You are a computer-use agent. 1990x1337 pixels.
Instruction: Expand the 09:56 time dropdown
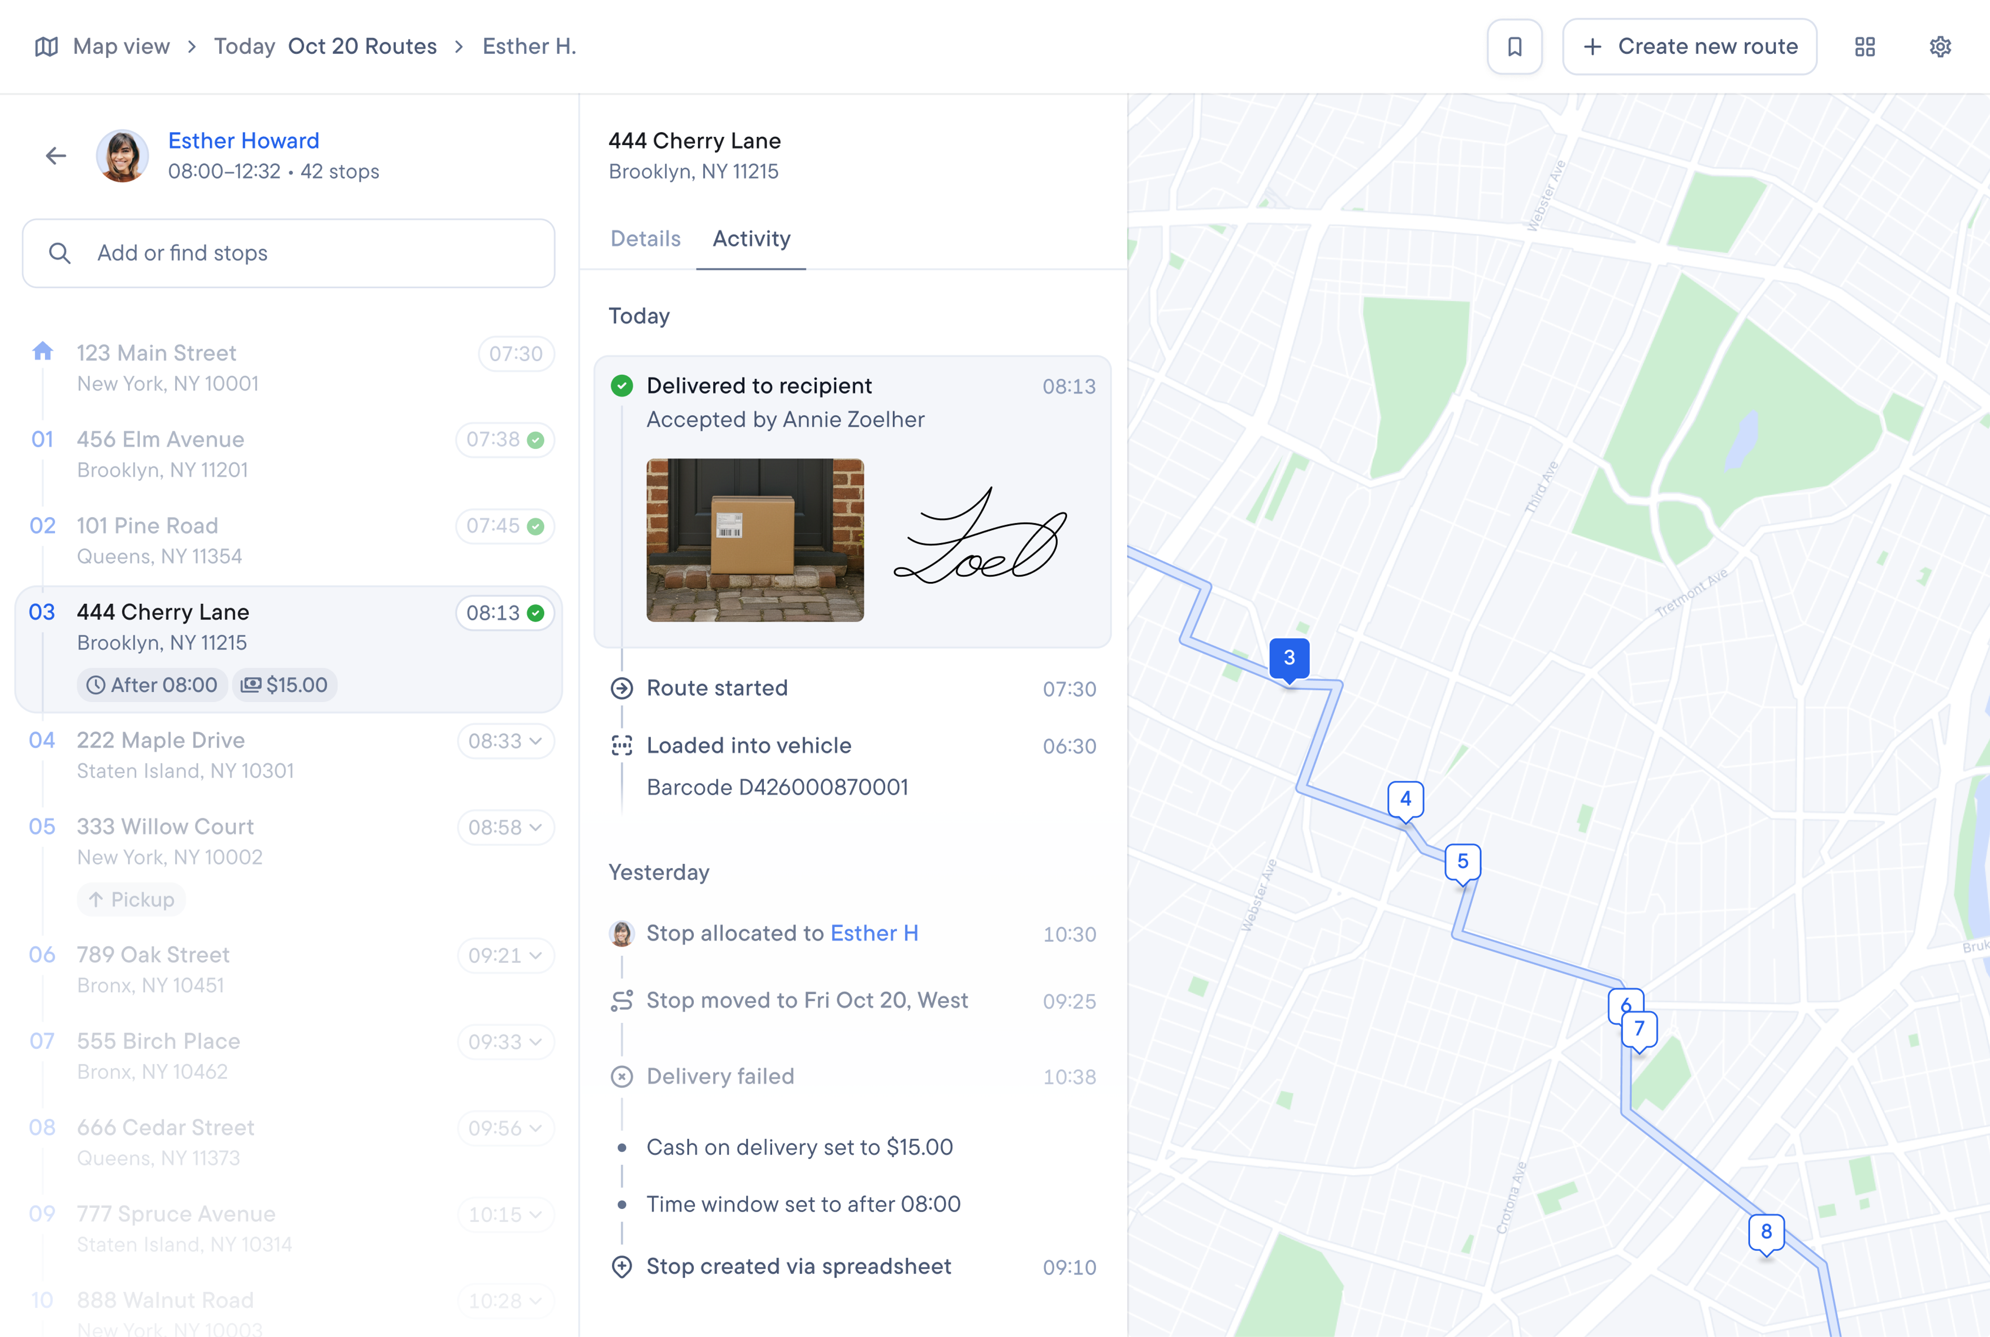(506, 1128)
